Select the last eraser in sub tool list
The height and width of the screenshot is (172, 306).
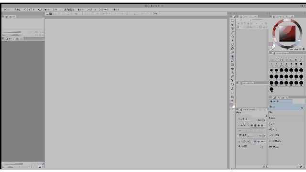coord(286,147)
